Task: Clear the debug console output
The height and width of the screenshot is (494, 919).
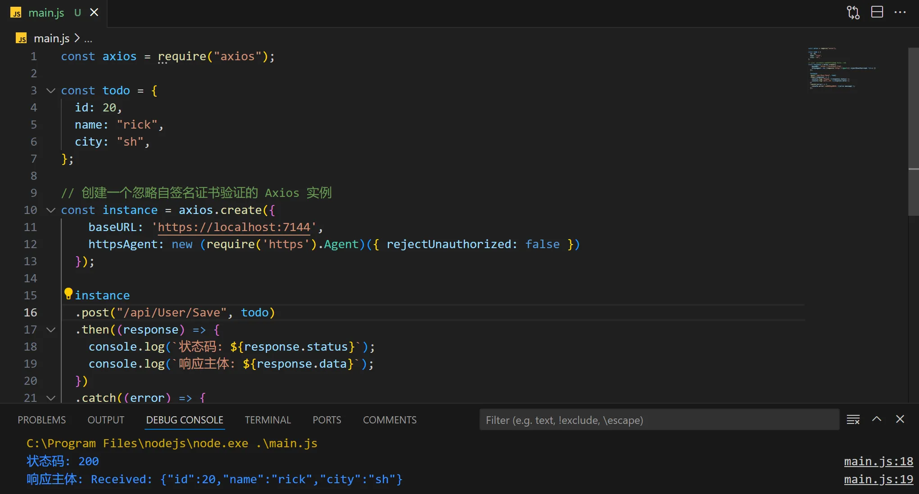Action: coord(853,420)
